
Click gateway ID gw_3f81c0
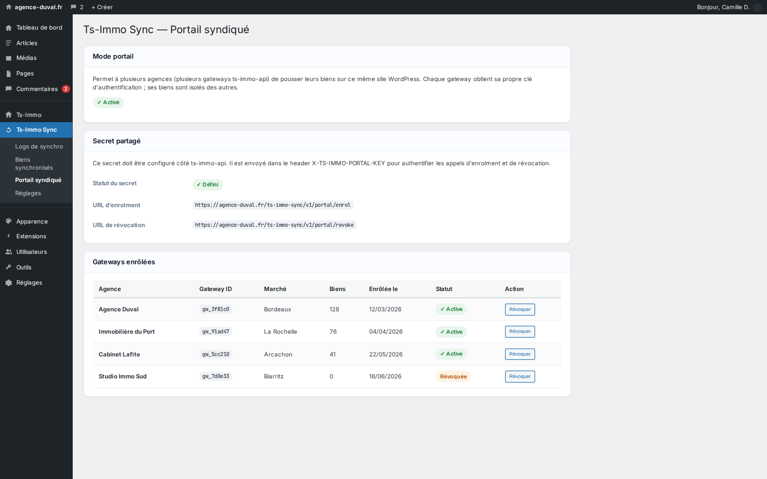coord(216,309)
